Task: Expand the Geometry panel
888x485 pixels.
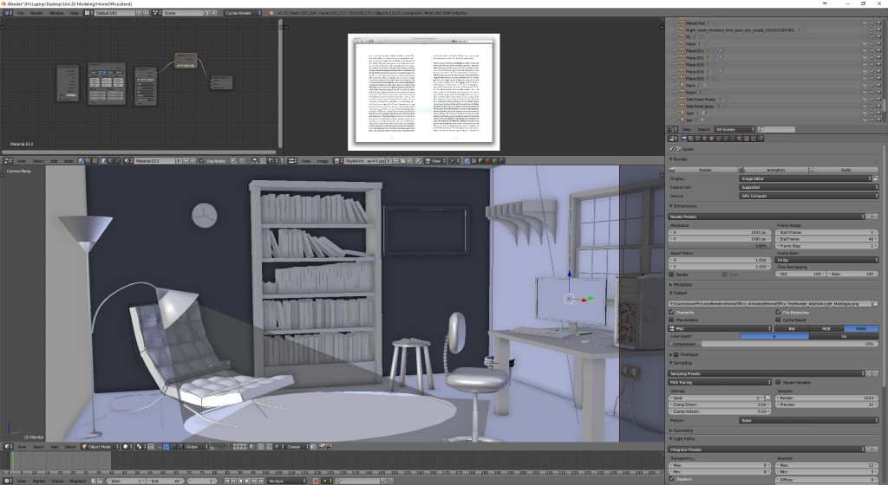Action: [683, 430]
